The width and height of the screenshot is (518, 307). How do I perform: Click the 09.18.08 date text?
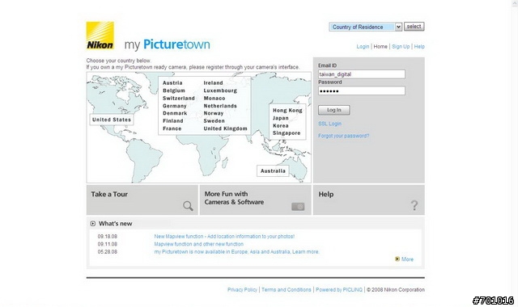[x=108, y=237]
